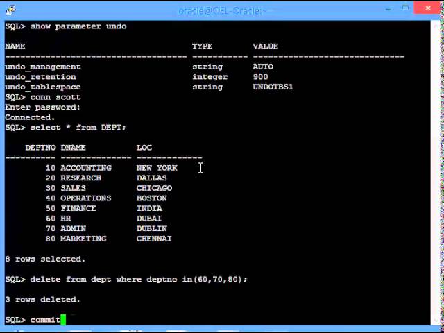The image size is (444, 333).
Task: Click the '3 rows deleted.' message
Action: 43,300
